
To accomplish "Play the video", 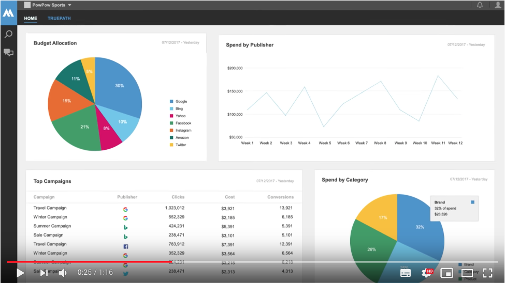I will point(20,273).
